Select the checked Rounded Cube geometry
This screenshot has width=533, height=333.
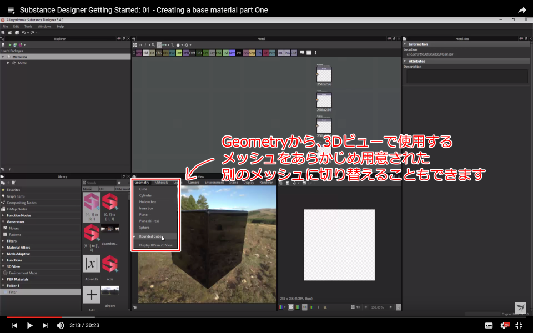(x=150, y=236)
